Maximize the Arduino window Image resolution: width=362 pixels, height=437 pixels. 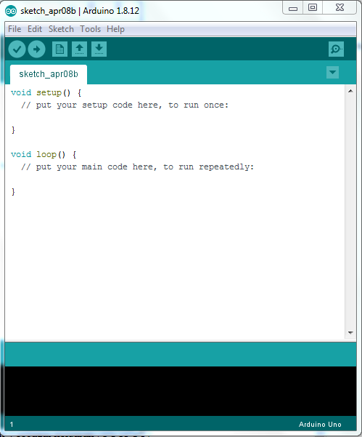pyautogui.click(x=313, y=7)
